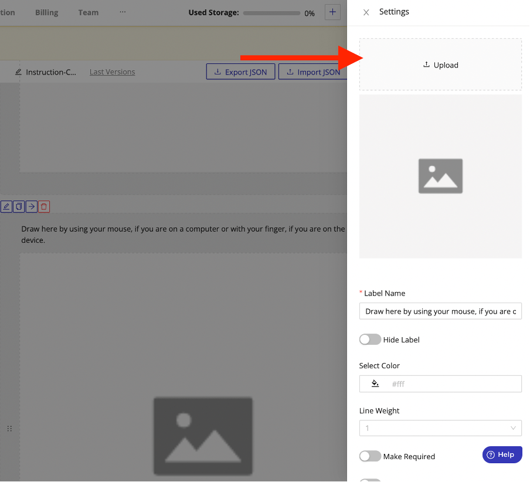Toggle the Hide Label switch
This screenshot has height=482, width=530.
(370, 339)
